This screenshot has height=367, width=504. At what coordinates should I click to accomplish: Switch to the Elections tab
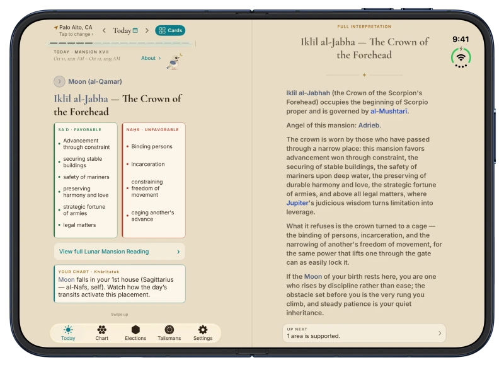(135, 333)
